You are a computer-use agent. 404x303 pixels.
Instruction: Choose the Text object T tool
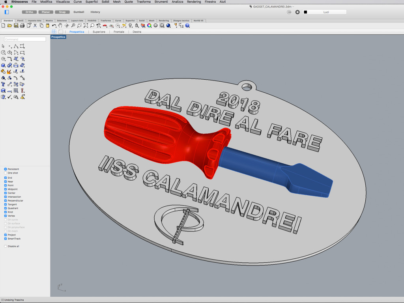click(x=3, y=84)
